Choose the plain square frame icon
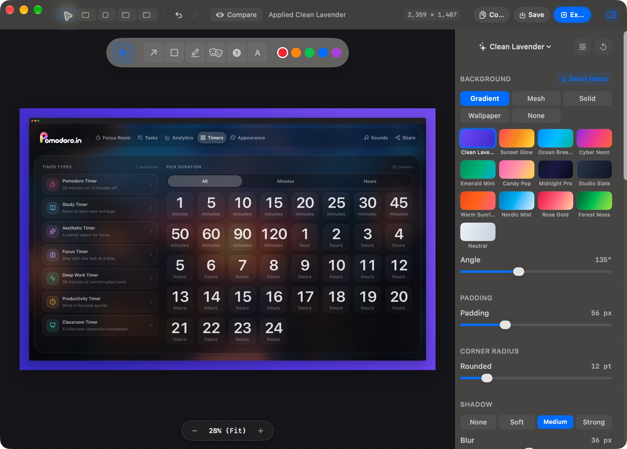This screenshot has width=627, height=449. point(106,15)
